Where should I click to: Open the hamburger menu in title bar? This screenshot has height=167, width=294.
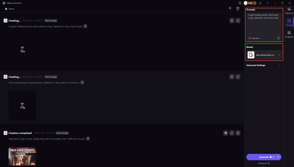pos(267,3)
